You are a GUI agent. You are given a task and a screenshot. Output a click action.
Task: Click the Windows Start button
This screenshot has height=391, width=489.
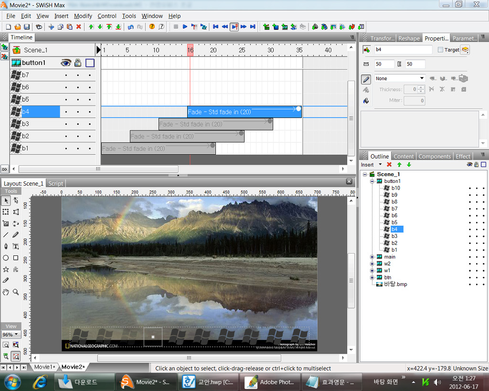pos(12,382)
